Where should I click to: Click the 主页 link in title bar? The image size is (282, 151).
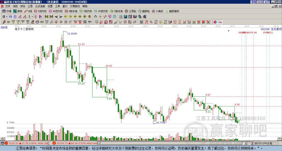click(x=267, y=2)
